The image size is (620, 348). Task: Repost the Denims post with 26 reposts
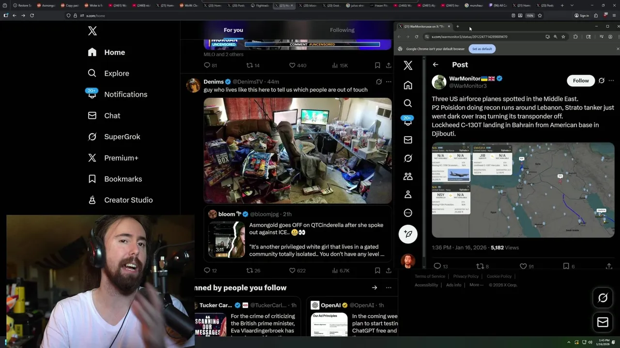click(253, 271)
